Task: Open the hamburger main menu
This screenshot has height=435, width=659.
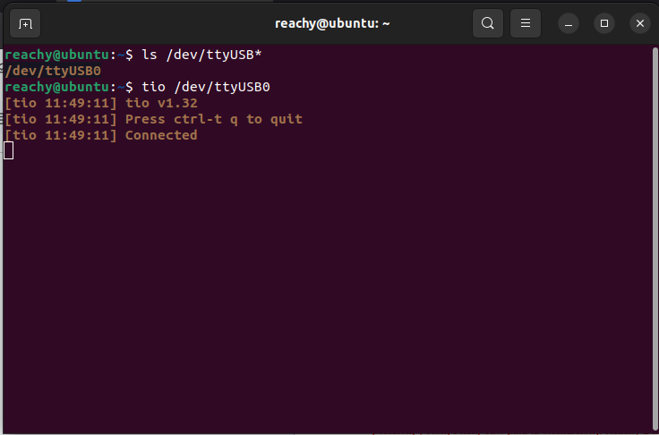Action: (x=526, y=22)
